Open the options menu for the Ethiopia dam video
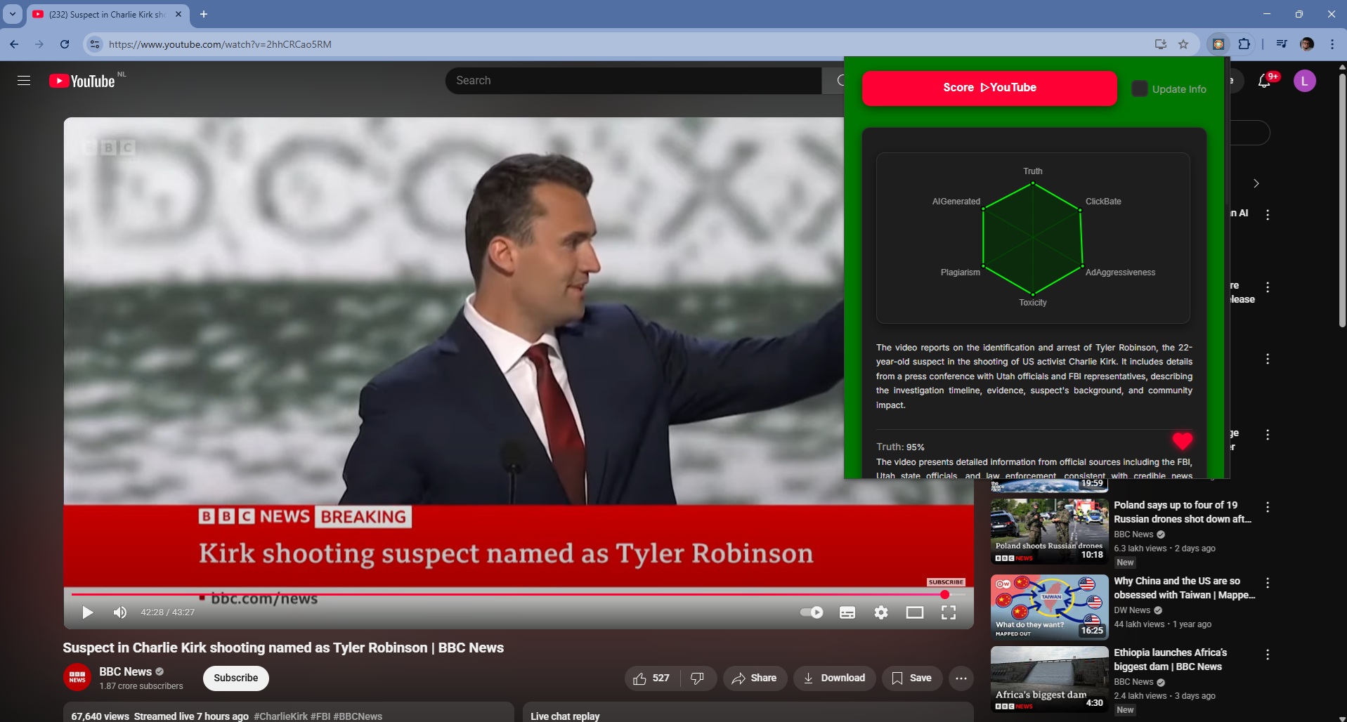 click(x=1268, y=655)
